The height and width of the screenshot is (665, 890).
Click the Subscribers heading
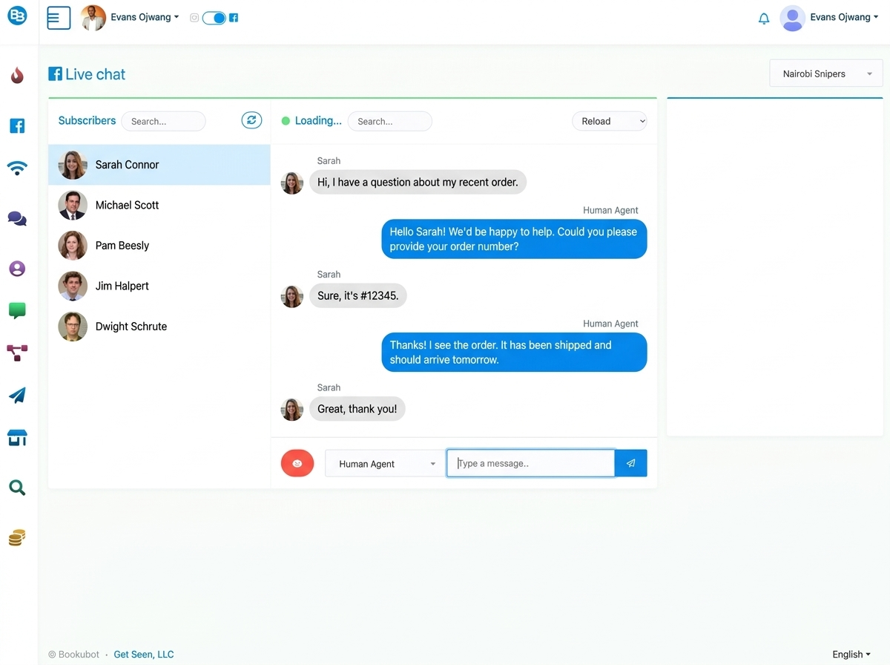click(87, 120)
